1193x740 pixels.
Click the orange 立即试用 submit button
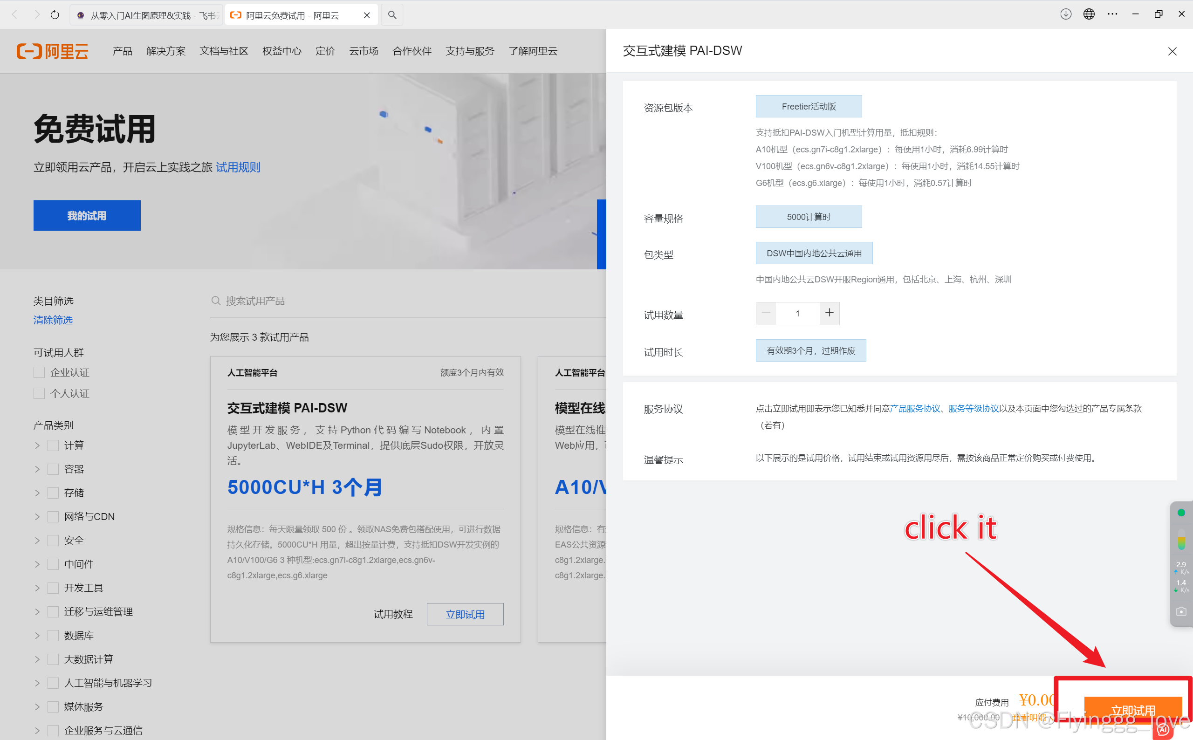pyautogui.click(x=1133, y=710)
